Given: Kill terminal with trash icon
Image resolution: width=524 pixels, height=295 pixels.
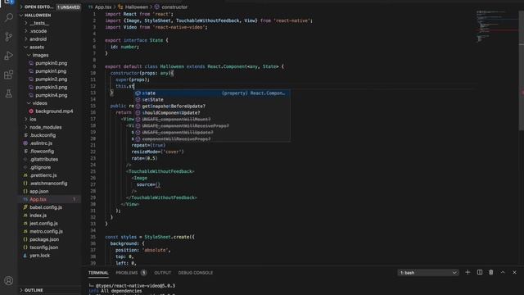Looking at the screenshot, I should (x=491, y=272).
